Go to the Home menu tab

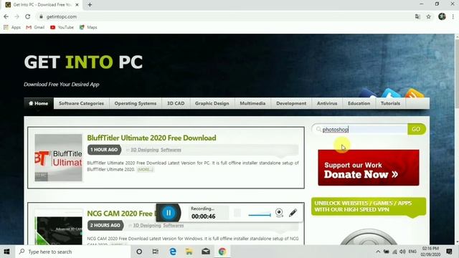tap(39, 103)
